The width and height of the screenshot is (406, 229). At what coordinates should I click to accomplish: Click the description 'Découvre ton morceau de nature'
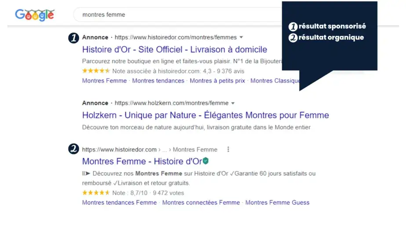click(196, 127)
